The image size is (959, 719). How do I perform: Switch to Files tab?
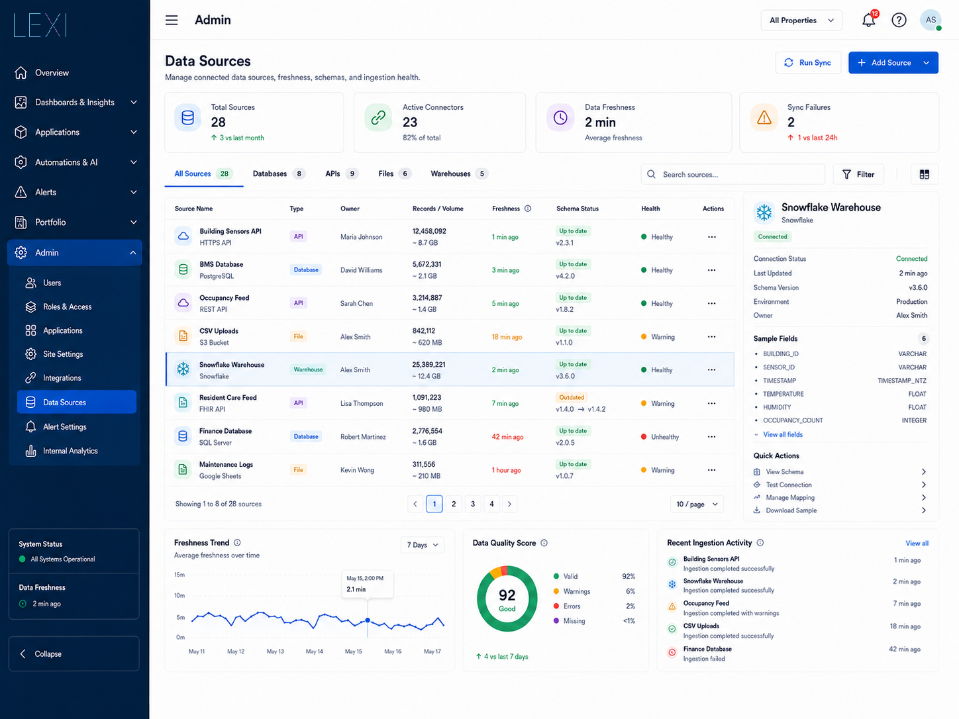click(x=395, y=174)
